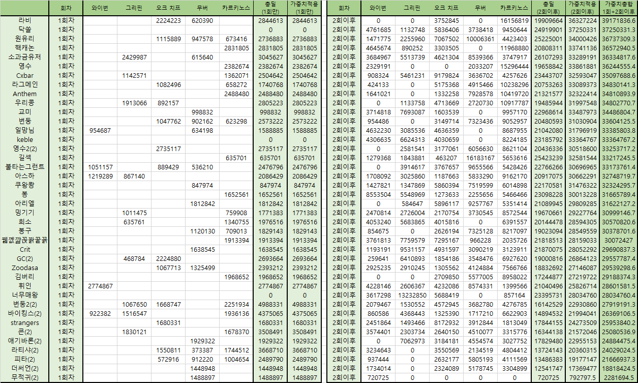This screenshot has width=638, height=383.
Task: Click the keble name cell
Action: pyautogui.click(x=25, y=139)
